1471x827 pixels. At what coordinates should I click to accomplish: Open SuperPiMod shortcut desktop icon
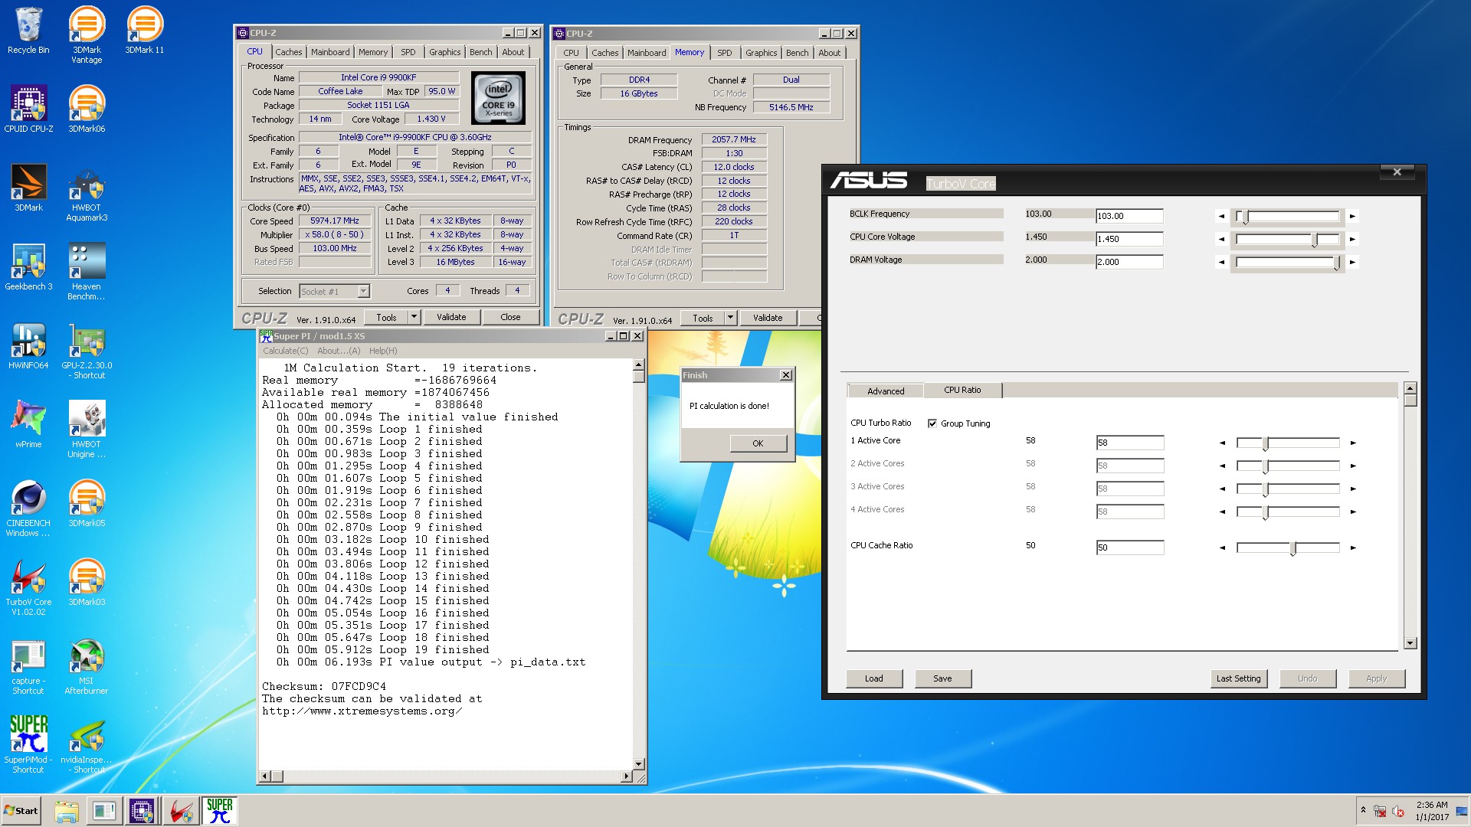(x=28, y=745)
